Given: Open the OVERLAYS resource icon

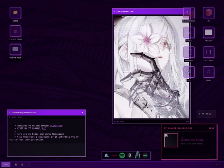Looking at the screenshot, I should click(x=189, y=52).
